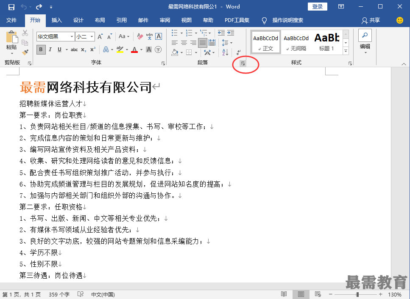Switch to the 设计 Design tab
This screenshot has height=299, width=410.
78,20
